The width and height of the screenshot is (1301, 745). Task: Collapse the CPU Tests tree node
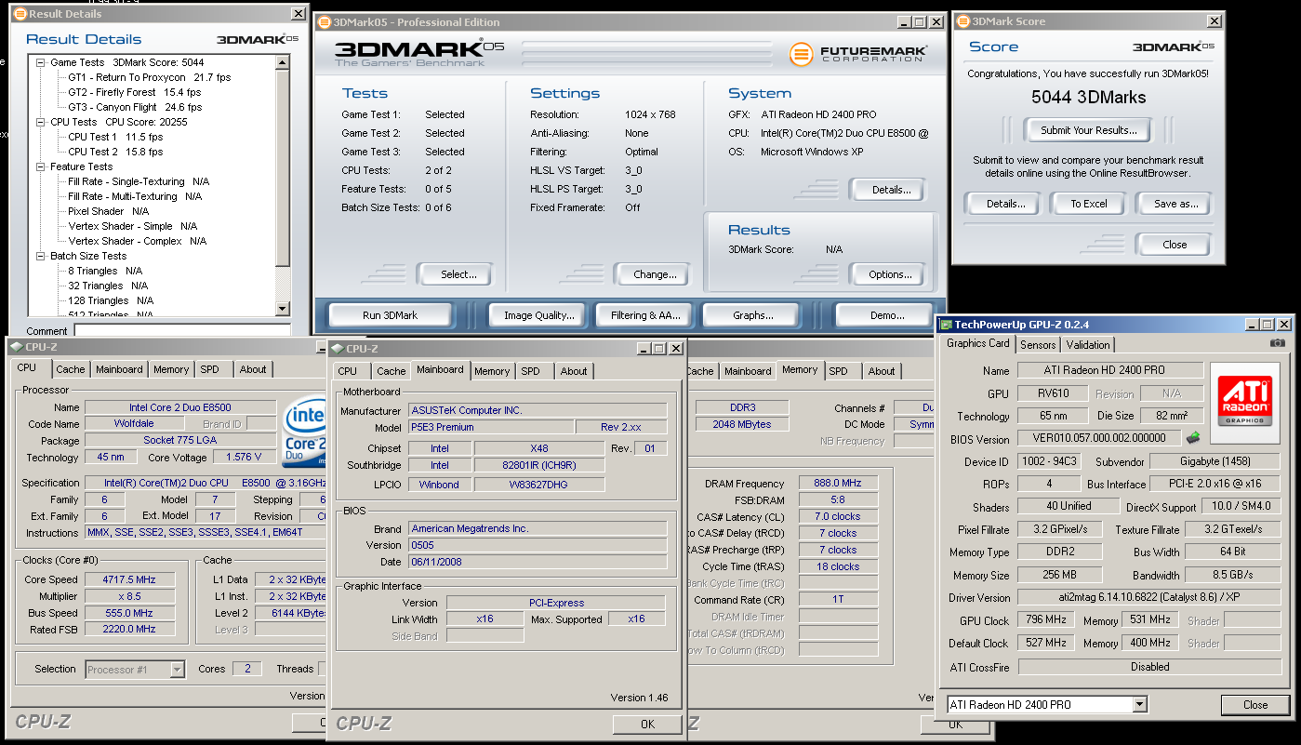tap(41, 122)
